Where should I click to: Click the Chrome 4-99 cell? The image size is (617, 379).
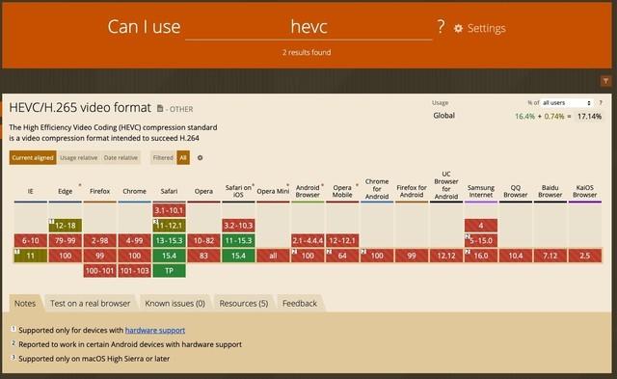point(135,240)
